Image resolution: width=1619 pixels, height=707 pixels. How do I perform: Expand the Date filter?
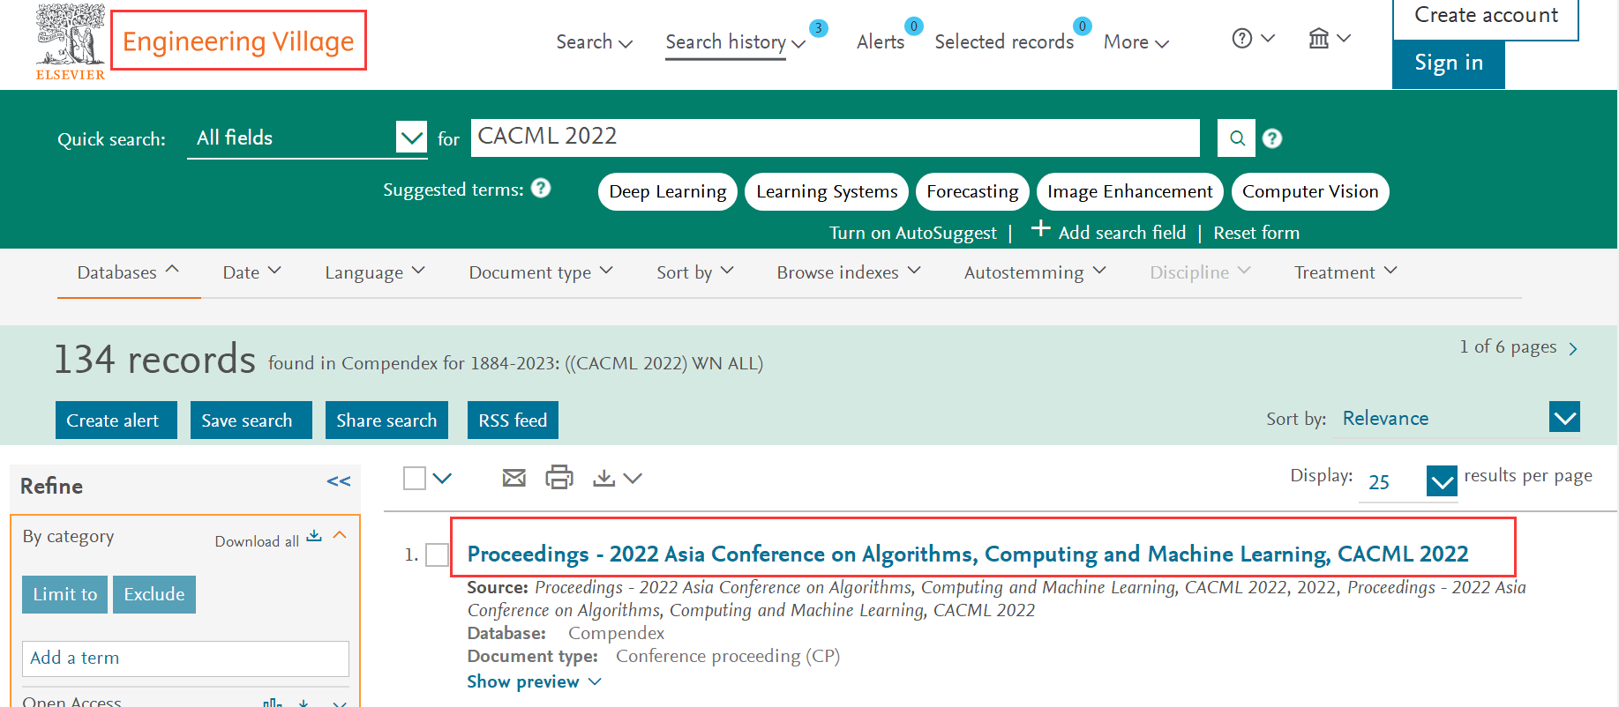(x=251, y=272)
